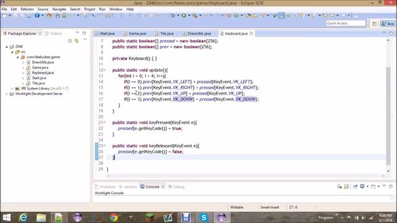Switch to the Game.java editor tab

point(135,33)
